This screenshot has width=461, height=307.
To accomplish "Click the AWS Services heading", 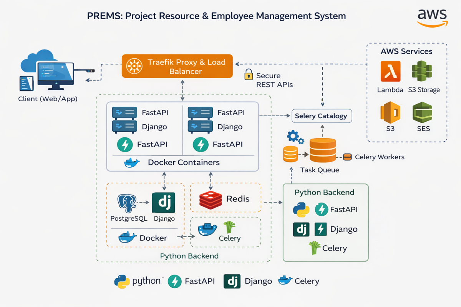I will click(x=406, y=51).
